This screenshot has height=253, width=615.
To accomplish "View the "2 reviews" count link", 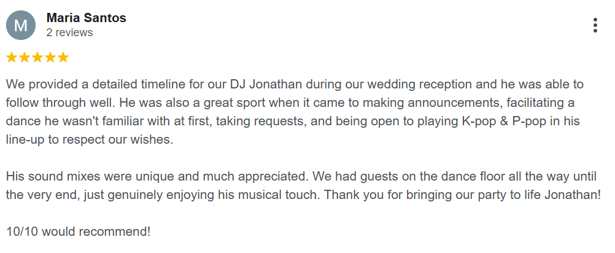I will [69, 32].
